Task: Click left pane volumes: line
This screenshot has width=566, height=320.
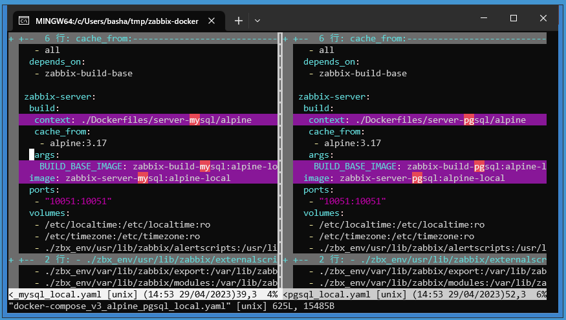Action: click(x=49, y=213)
